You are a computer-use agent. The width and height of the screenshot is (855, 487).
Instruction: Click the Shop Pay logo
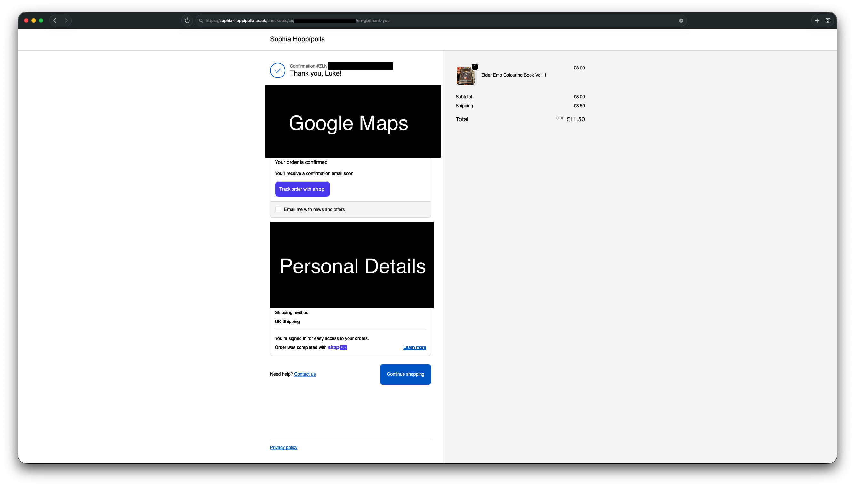pyautogui.click(x=337, y=347)
